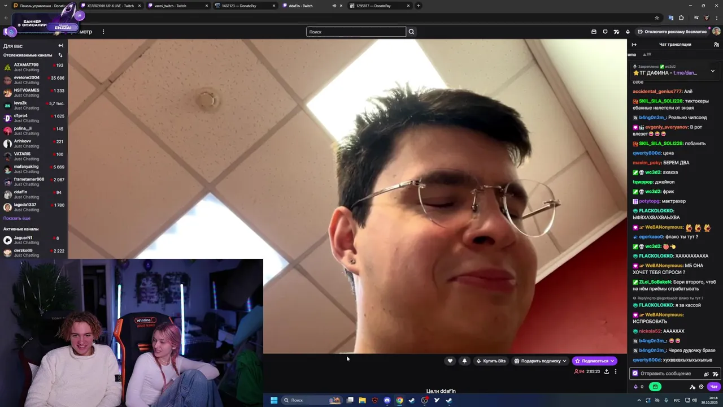Click the followed channels sort icon
Image resolution: width=723 pixels, height=407 pixels.
pos(60,55)
